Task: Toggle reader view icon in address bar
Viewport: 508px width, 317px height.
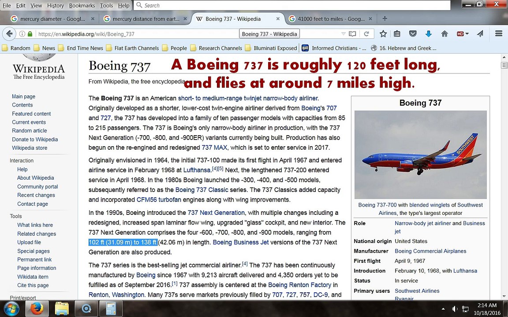Action: tap(352, 33)
